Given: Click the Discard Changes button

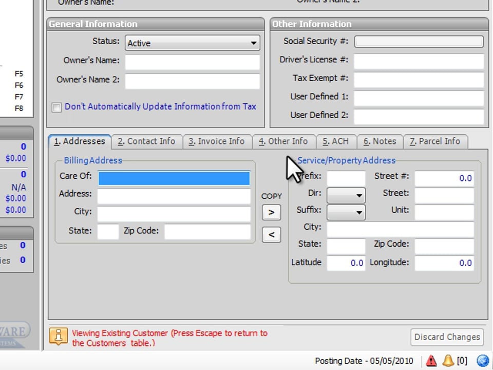Looking at the screenshot, I should coord(447,337).
